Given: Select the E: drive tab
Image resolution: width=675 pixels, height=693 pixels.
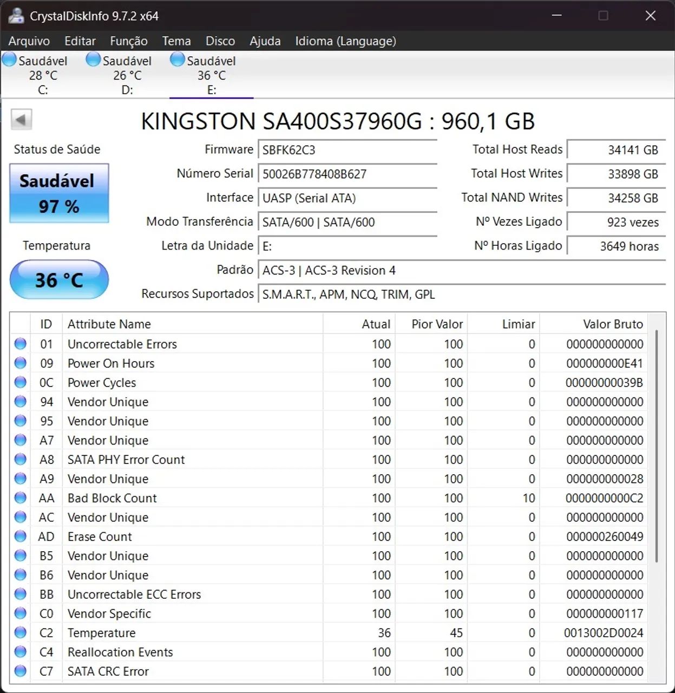Looking at the screenshot, I should point(211,74).
